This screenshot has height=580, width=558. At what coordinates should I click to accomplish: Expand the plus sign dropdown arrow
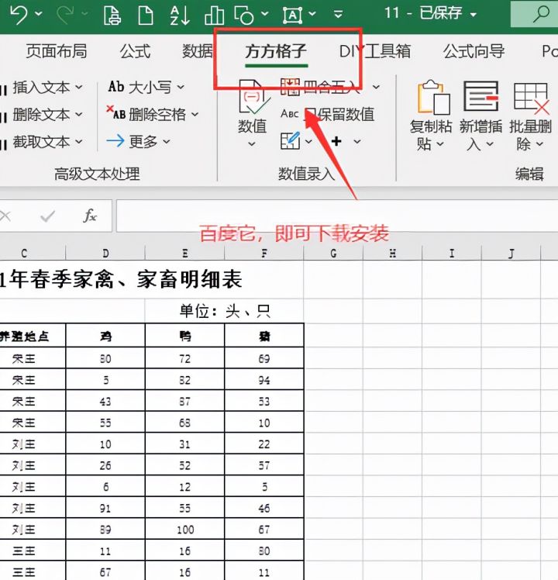356,141
